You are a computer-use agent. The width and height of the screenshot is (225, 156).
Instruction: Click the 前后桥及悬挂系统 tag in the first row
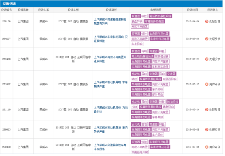pos(160,16)
